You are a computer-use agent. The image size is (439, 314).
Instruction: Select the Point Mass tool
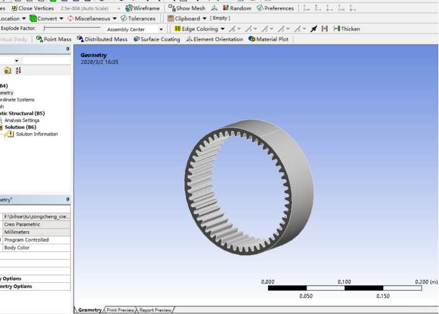(53, 39)
